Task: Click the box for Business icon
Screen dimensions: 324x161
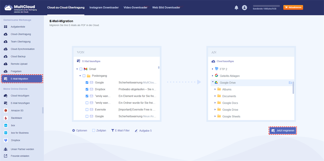Action: [x=6, y=133]
